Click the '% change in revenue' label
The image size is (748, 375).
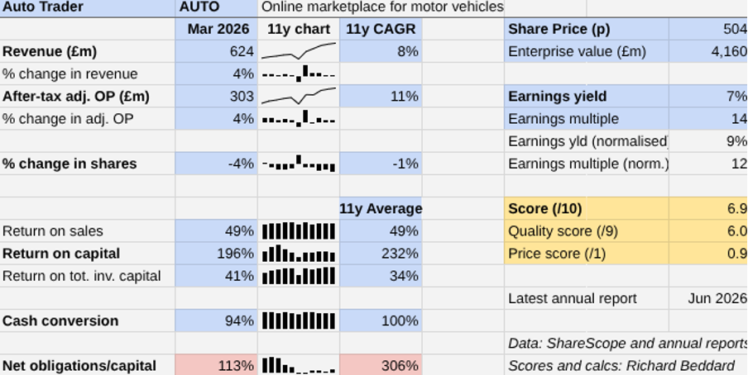[70, 74]
